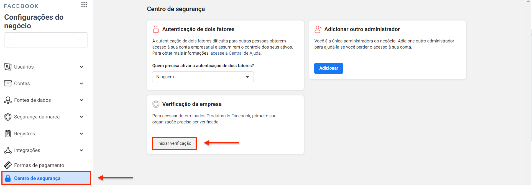
Task: Click the Segurança da marca shield icon
Action: pyautogui.click(x=8, y=117)
